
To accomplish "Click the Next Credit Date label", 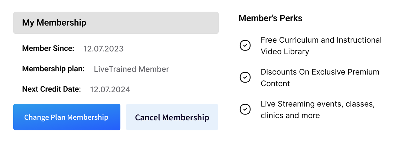I will 51,89.
